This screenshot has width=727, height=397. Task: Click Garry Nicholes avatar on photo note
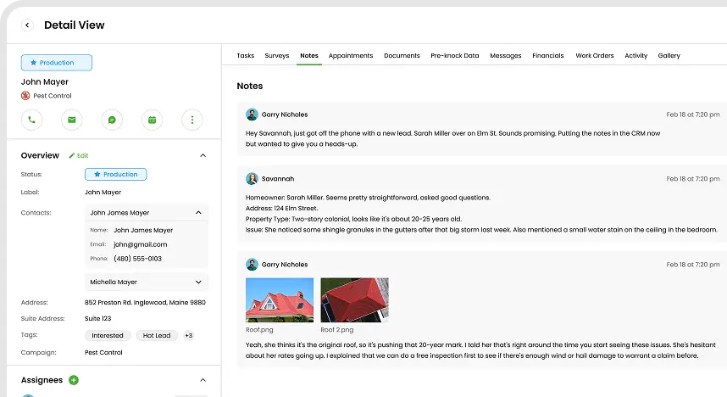pos(252,264)
